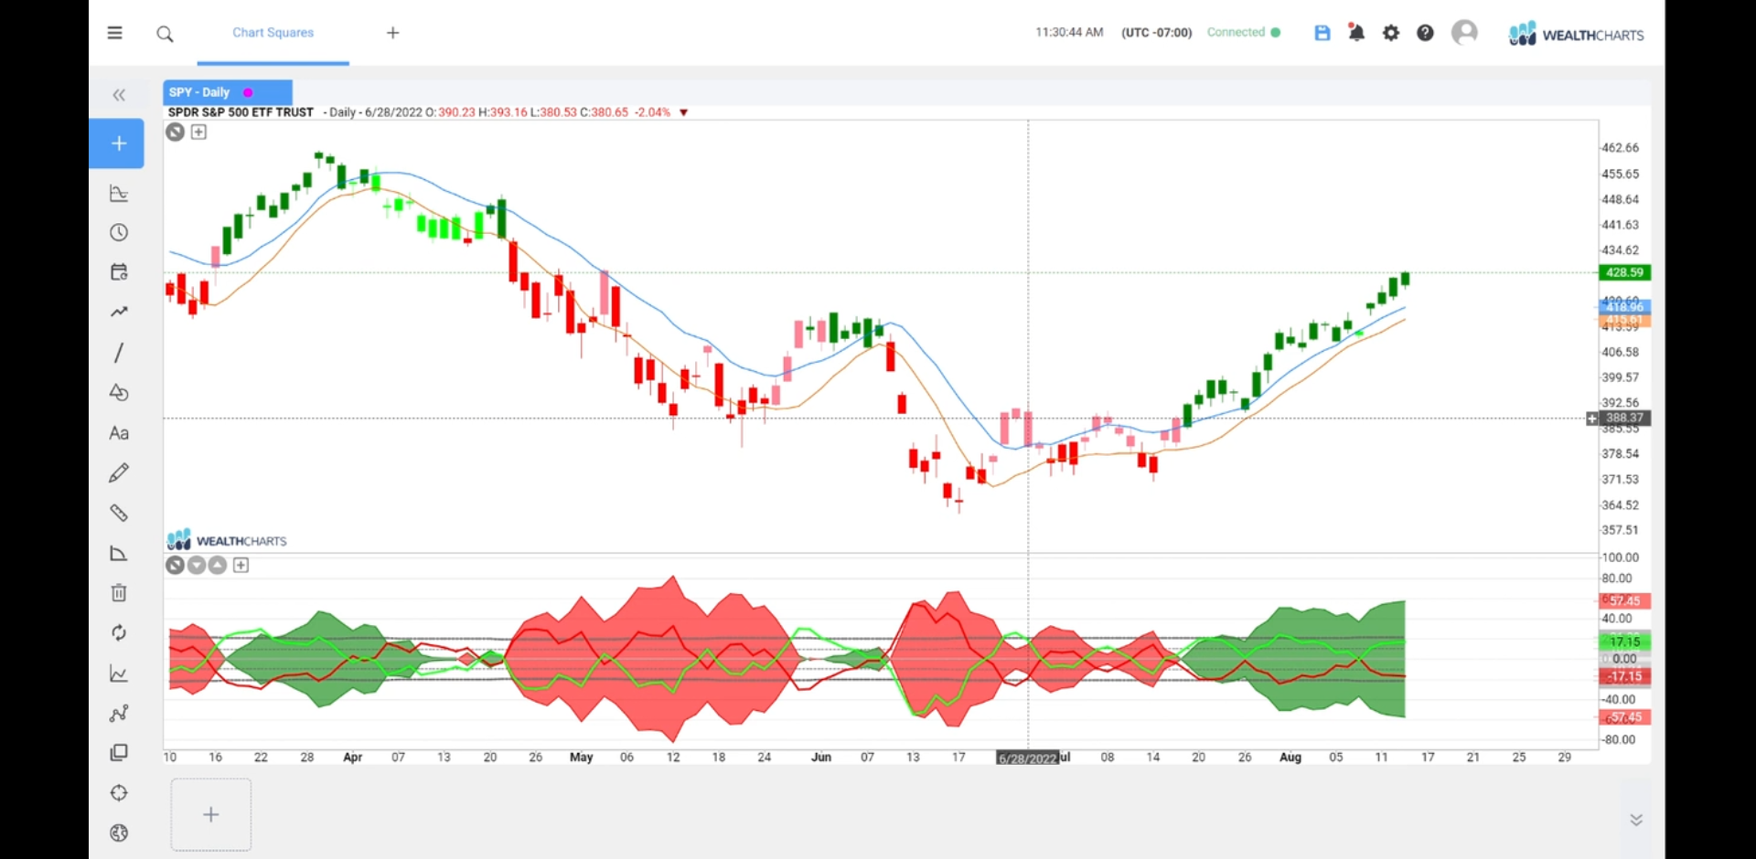Click the WealthCharts logo in header

(x=1576, y=34)
